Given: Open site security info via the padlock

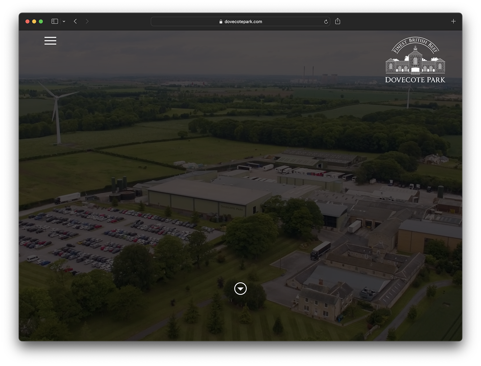Looking at the screenshot, I should coord(220,21).
